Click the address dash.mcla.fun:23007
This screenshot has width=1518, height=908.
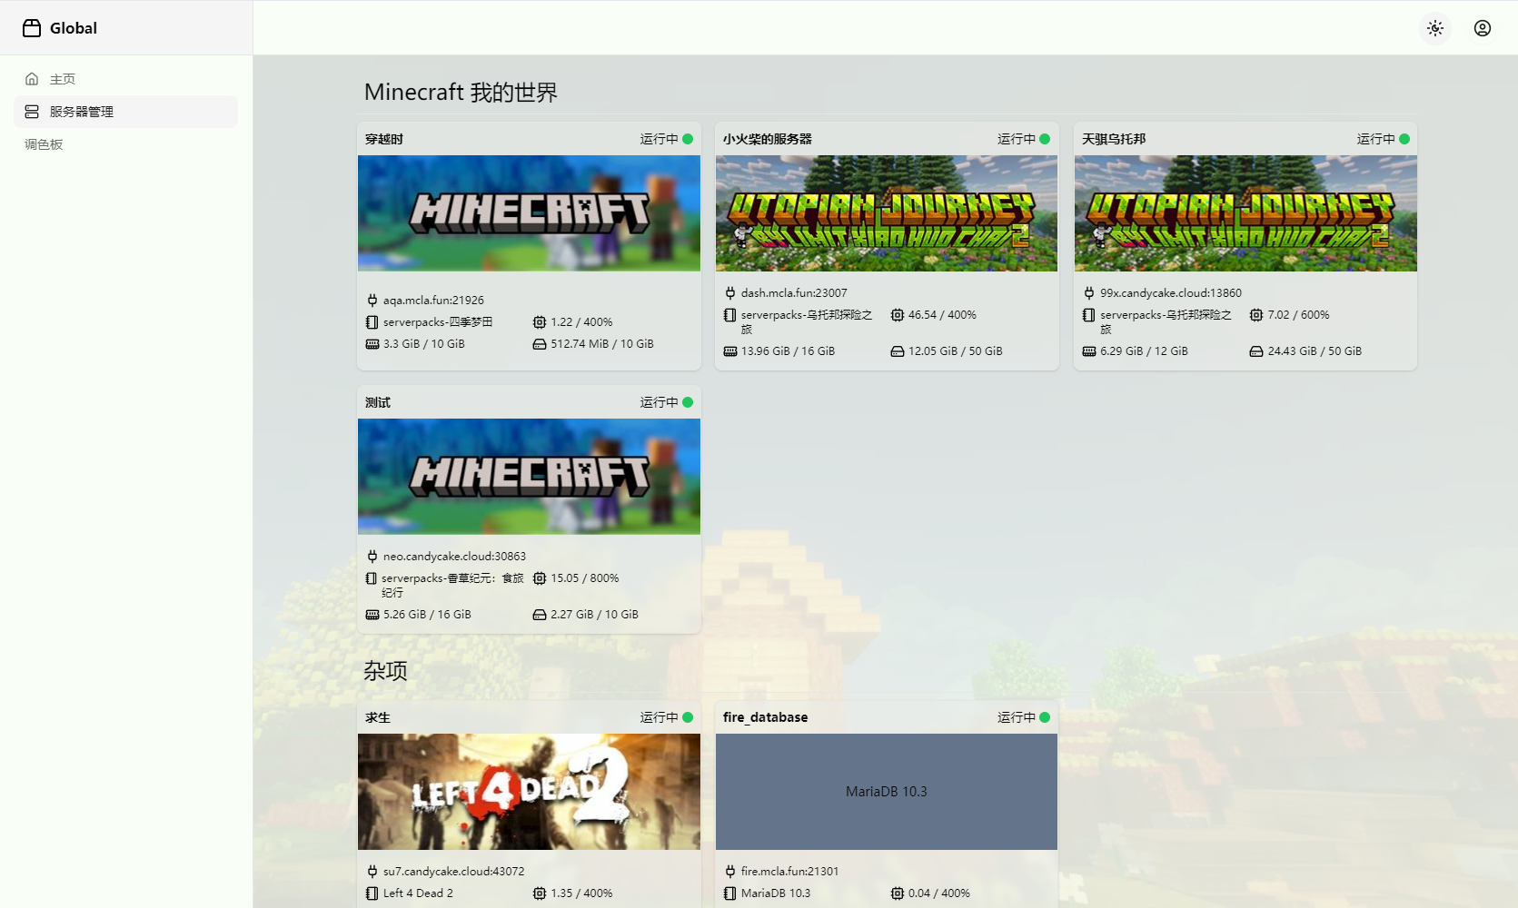pos(794,293)
